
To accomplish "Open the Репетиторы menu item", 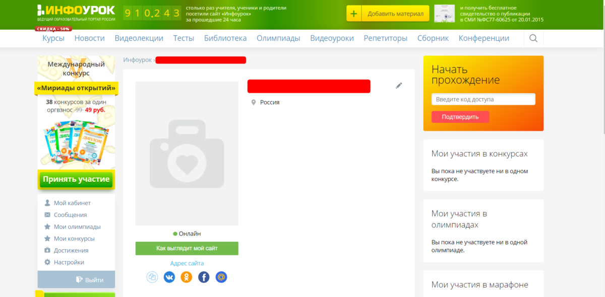I will pos(386,38).
